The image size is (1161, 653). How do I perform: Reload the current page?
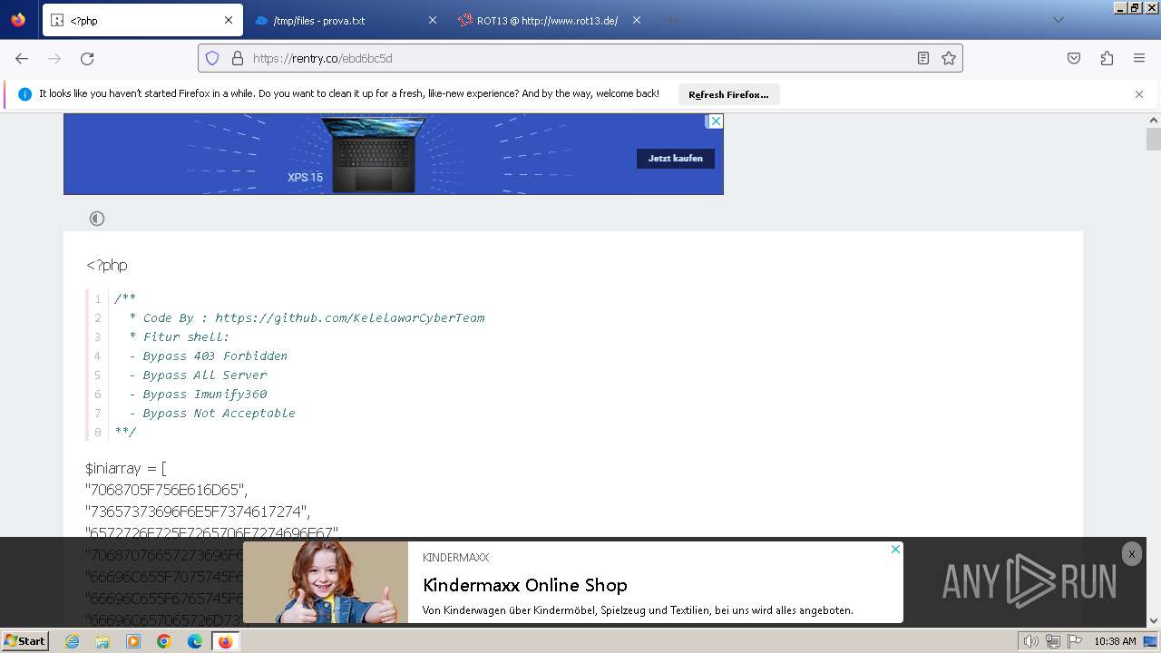point(87,58)
